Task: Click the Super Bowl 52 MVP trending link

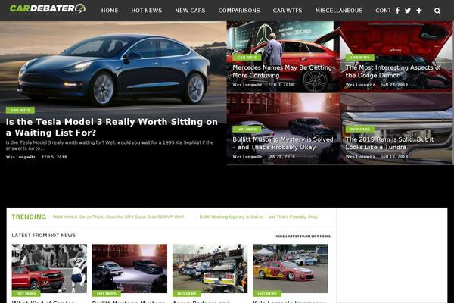Action: (119, 217)
